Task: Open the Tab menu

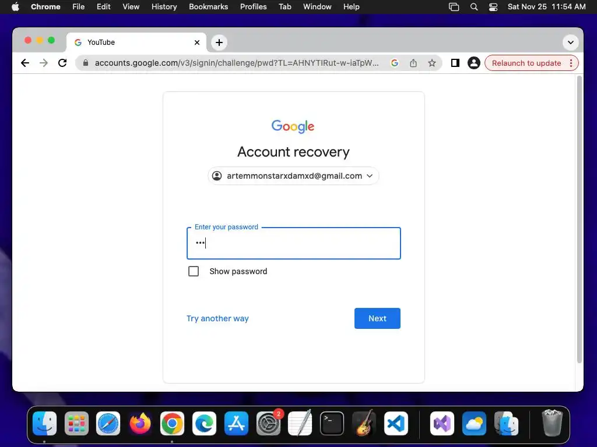Action: click(x=285, y=7)
